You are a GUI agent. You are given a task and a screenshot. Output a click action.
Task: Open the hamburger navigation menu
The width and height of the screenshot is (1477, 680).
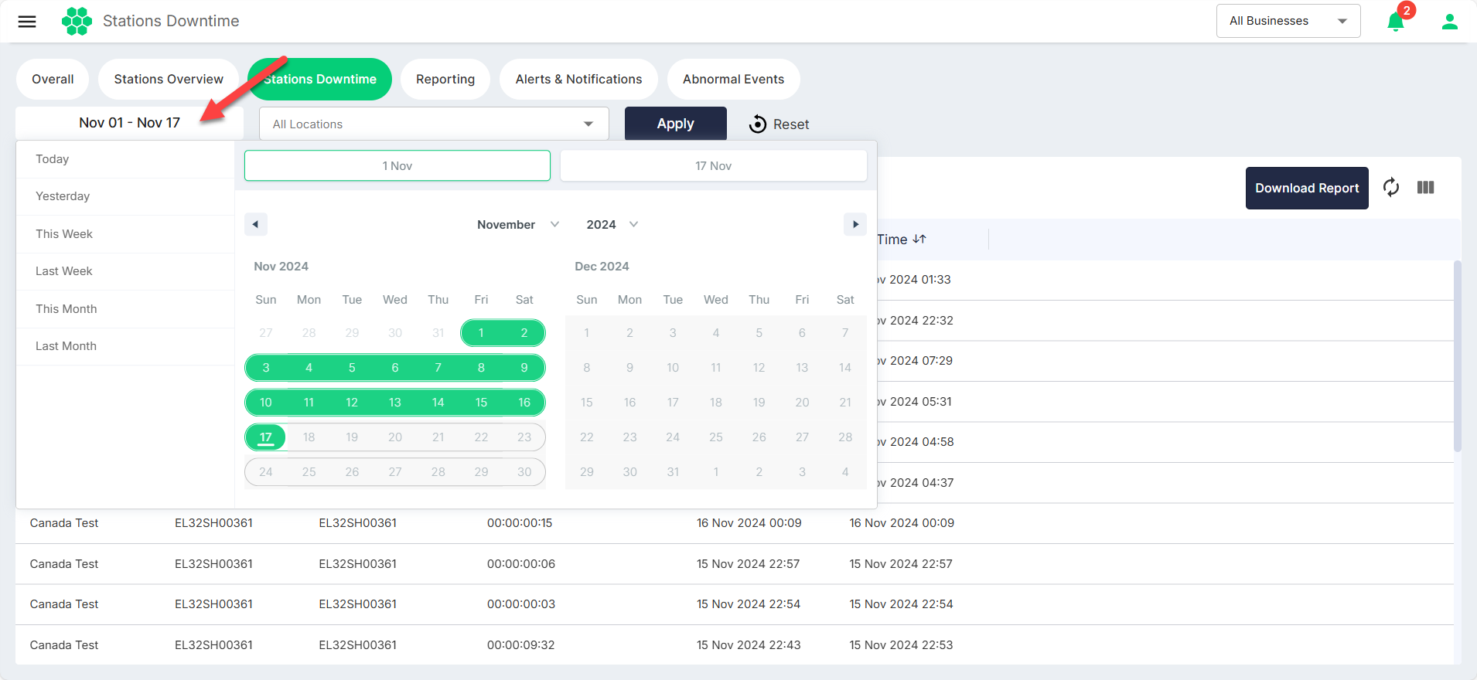27,22
